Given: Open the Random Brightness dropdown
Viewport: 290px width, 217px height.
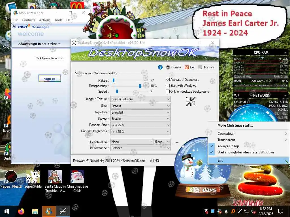Looking at the screenshot, I should pos(140,132).
